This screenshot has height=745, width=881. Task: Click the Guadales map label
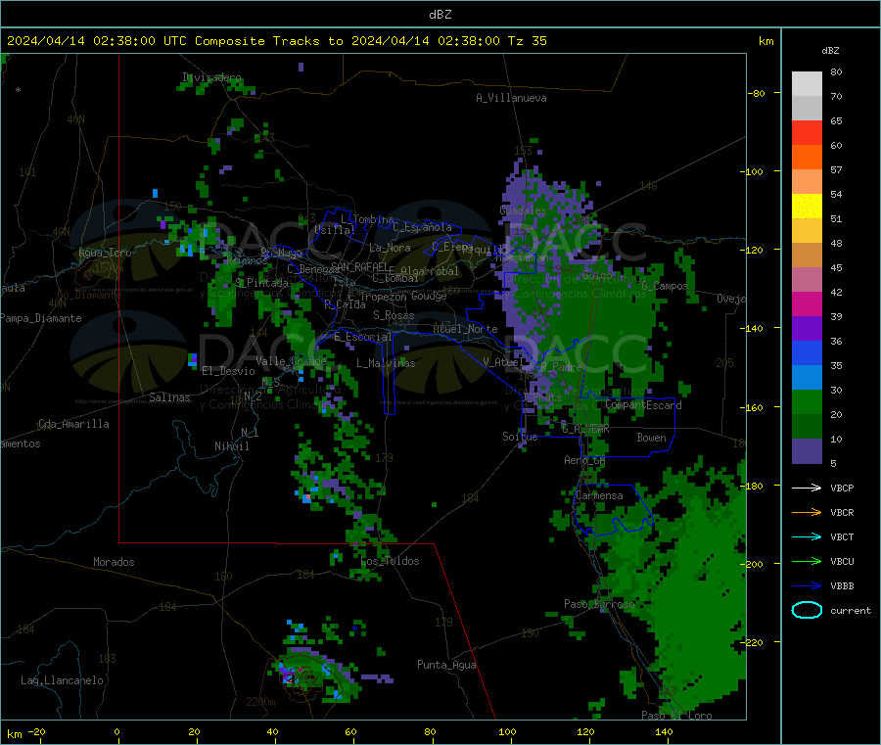tap(523, 210)
